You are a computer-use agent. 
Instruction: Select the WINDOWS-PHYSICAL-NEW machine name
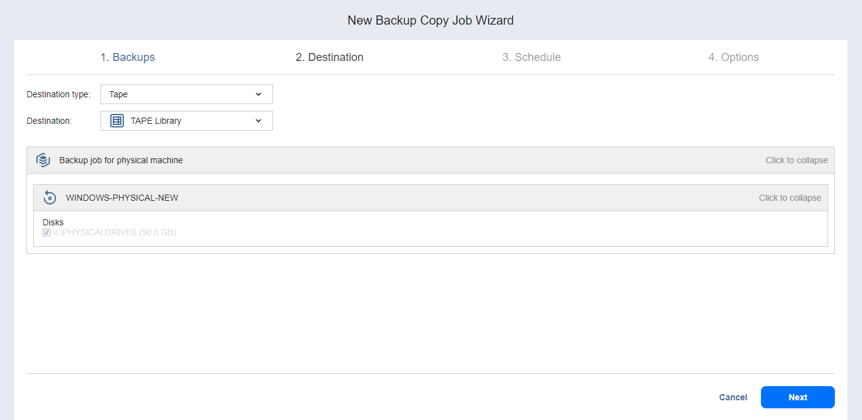click(122, 198)
